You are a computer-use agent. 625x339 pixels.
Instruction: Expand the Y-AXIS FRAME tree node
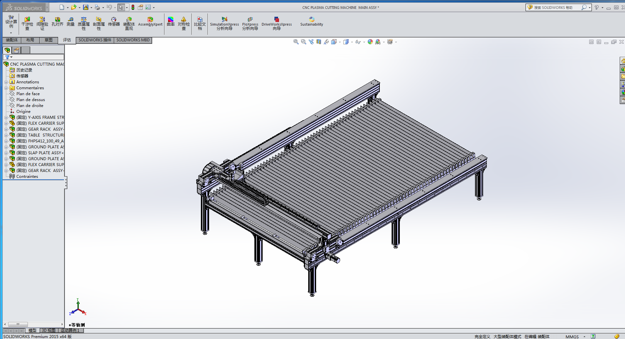6,117
